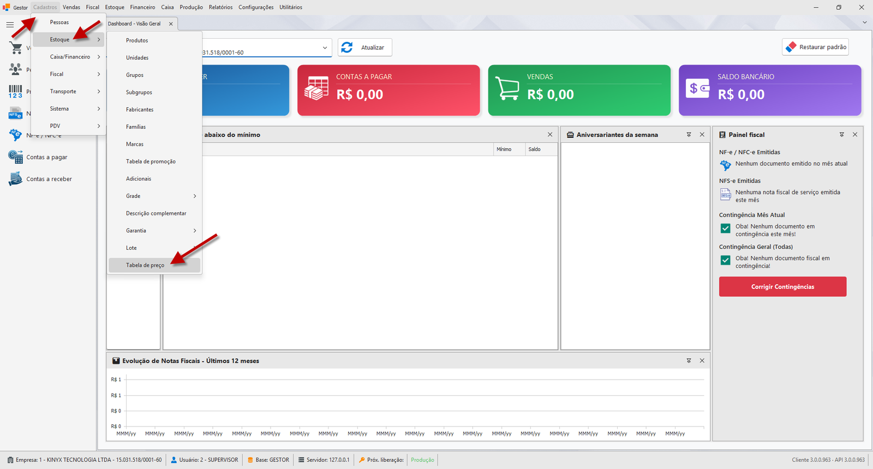
Task: Click the refresh arrows icon on Atualizar
Action: click(347, 47)
